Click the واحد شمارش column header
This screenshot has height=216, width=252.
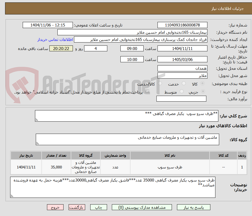[x=115, y=155]
